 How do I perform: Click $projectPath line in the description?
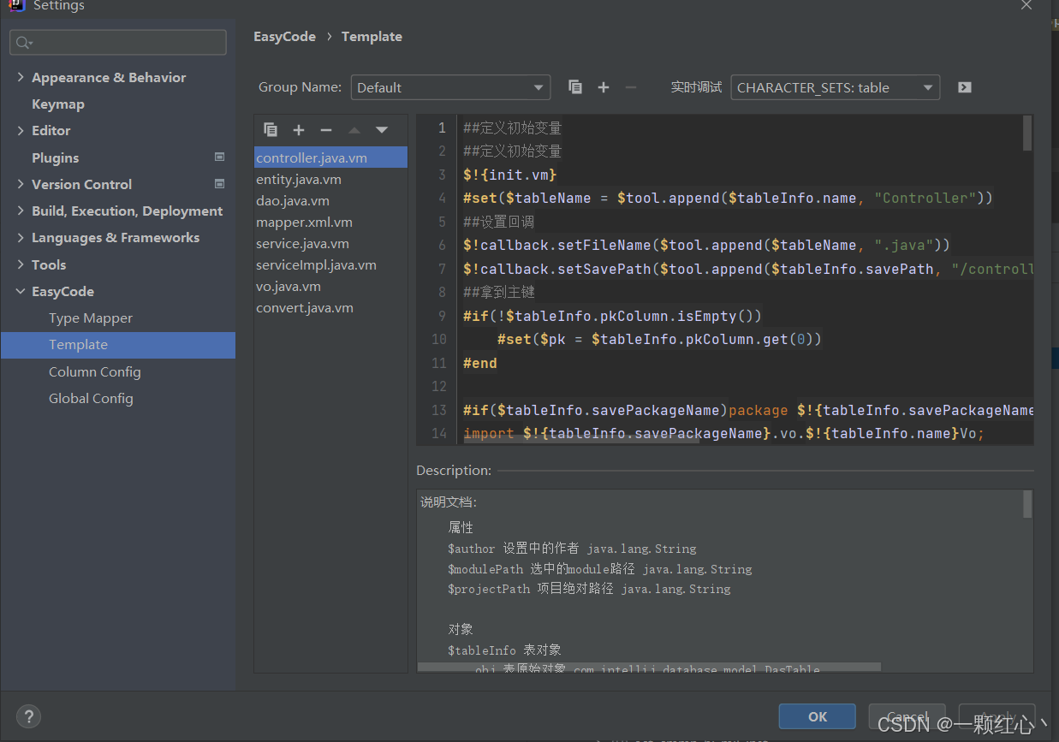click(589, 589)
